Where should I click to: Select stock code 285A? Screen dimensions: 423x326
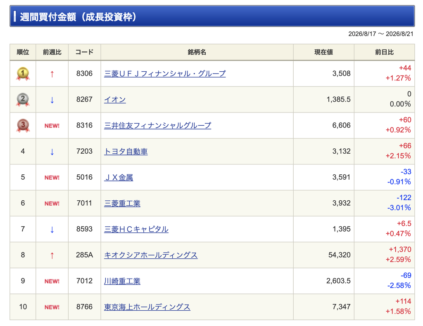pos(84,255)
